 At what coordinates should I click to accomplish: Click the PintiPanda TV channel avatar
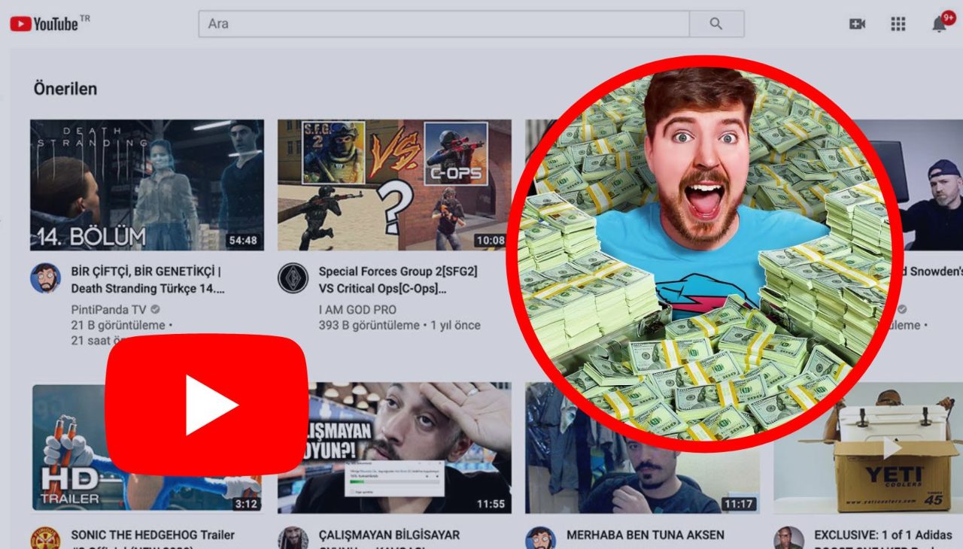[47, 277]
